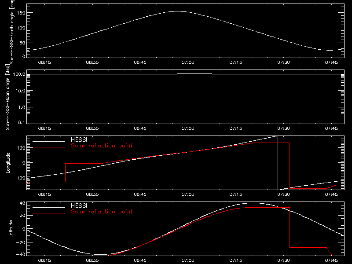Click 07:30 on the Earth angle plot time axis
The image size is (352, 264).
coord(283,62)
